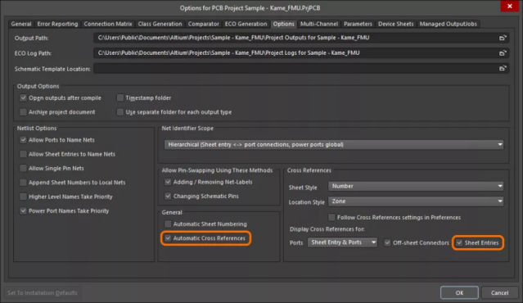Click the browse folder icon for ECO Log Path
The width and height of the screenshot is (523, 303).
tap(503, 53)
